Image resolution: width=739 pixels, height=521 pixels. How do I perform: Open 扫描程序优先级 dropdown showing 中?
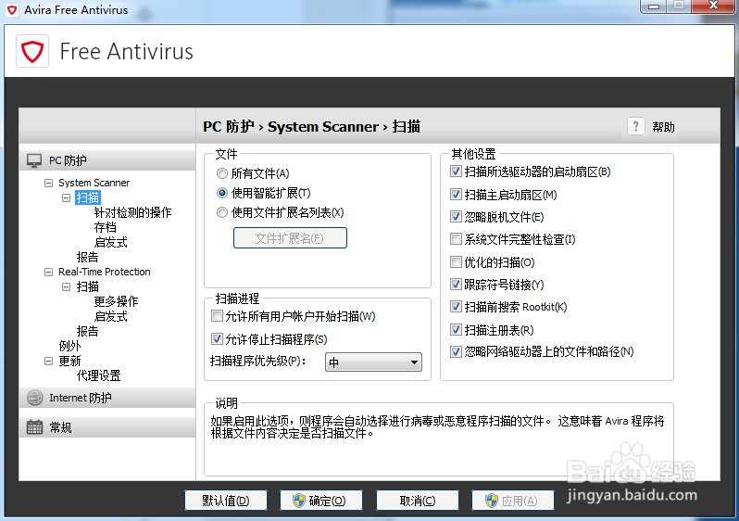pyautogui.click(x=373, y=362)
